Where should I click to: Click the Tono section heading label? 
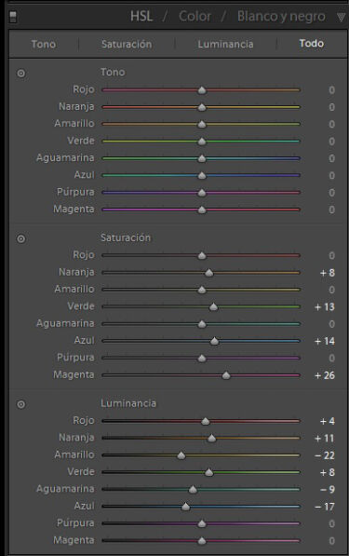click(113, 72)
